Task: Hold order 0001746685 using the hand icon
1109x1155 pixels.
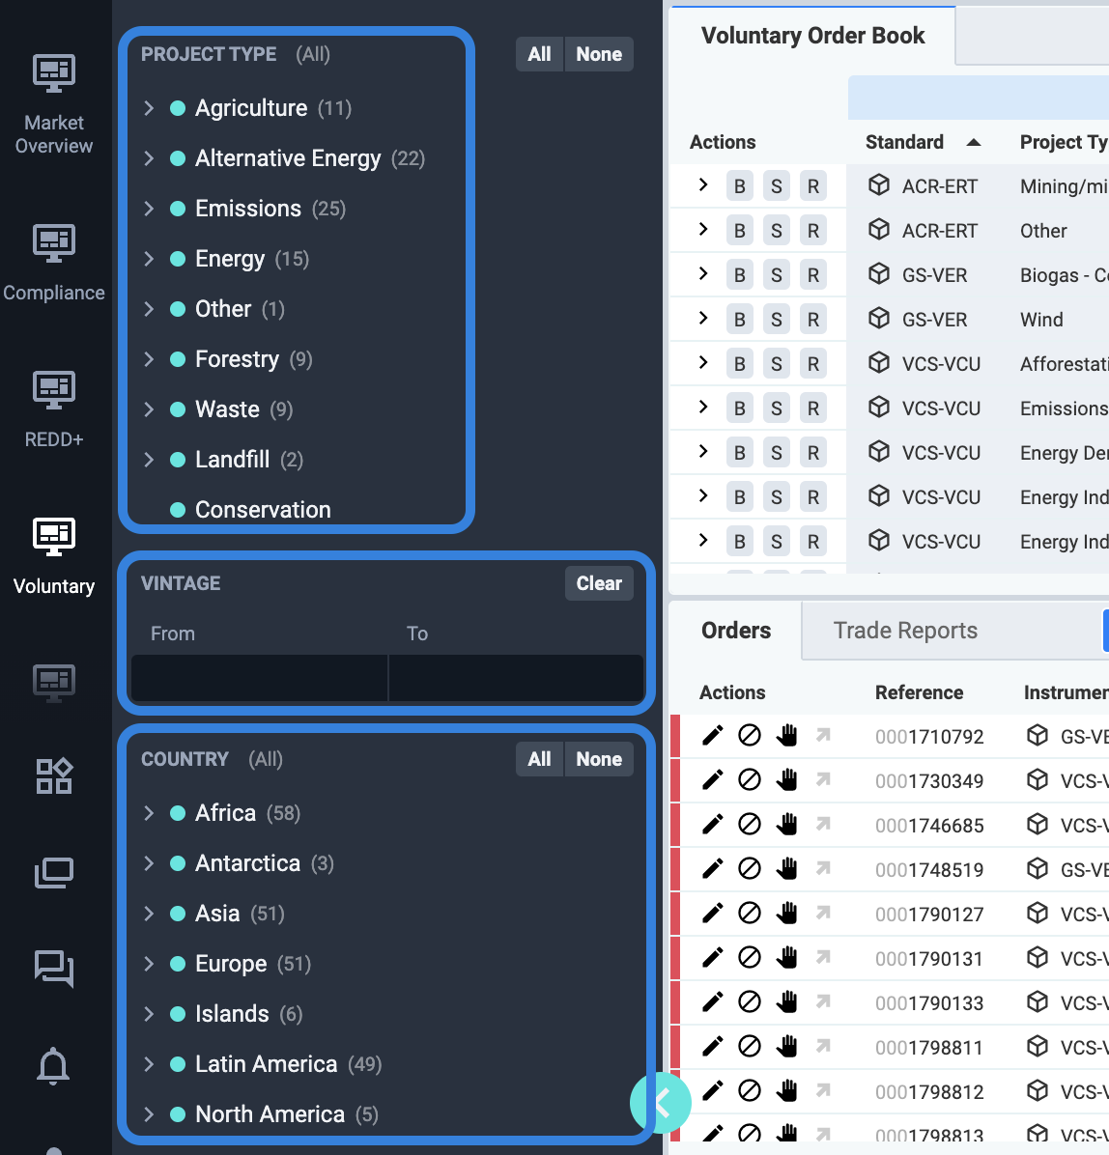Action: (786, 825)
